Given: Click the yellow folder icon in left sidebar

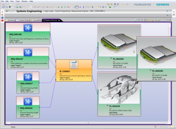Looking at the screenshot, I should pyautogui.click(x=2, y=15).
